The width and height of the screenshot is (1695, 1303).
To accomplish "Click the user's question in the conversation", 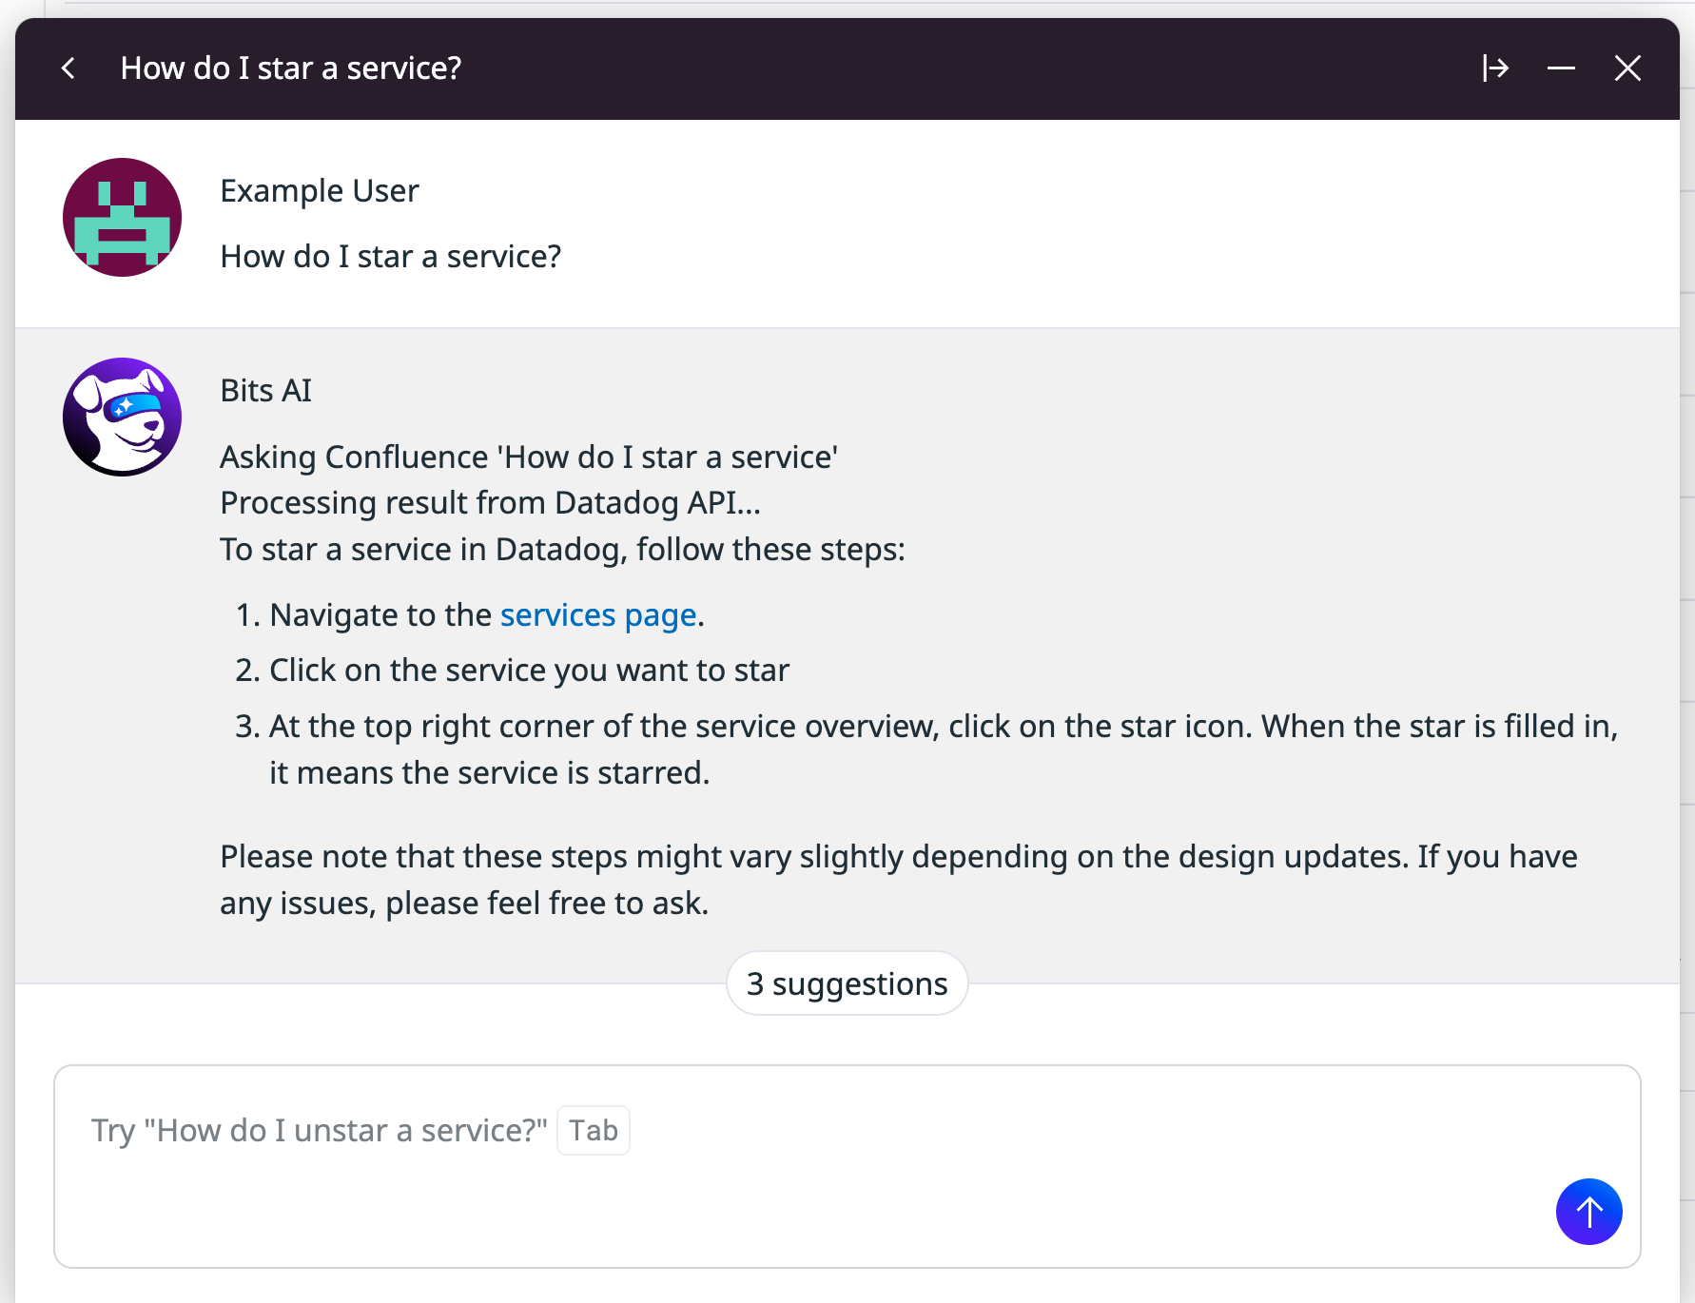I will (x=391, y=257).
